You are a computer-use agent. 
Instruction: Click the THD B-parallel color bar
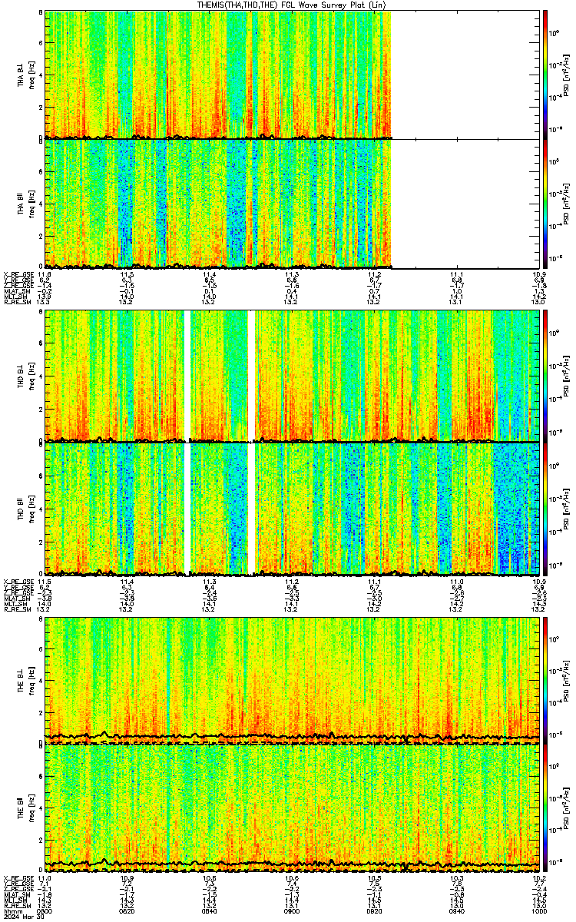(x=545, y=508)
